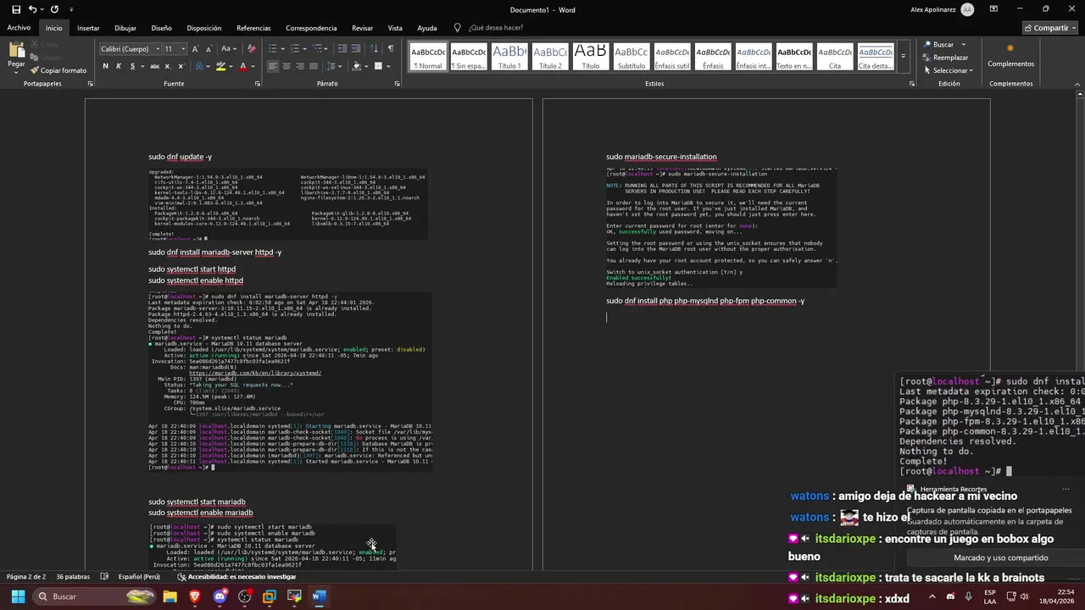Open the Archivo menu
The width and height of the screenshot is (1085, 610).
tap(19, 28)
